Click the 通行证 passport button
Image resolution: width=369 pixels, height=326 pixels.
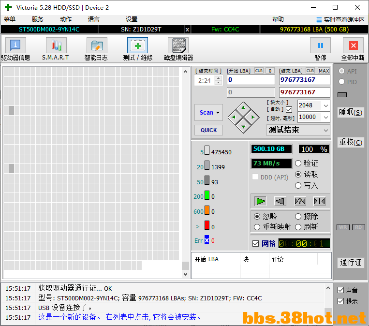click(351, 262)
